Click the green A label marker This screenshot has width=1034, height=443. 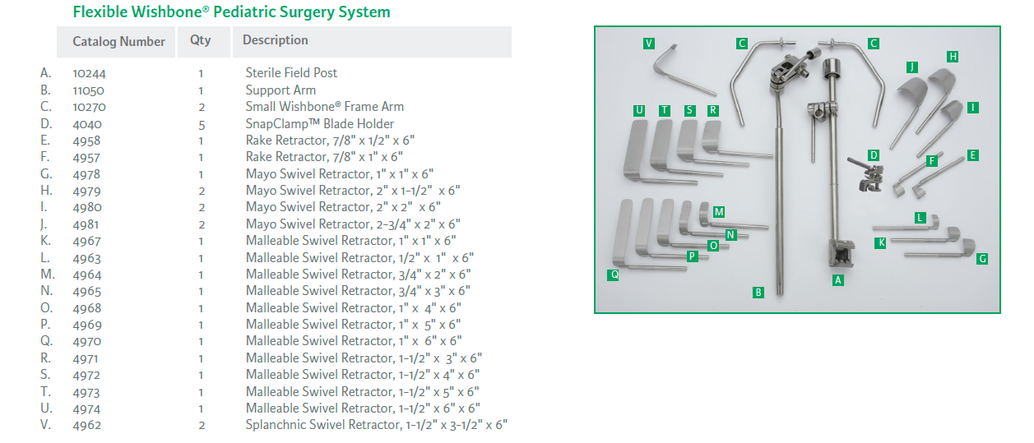(x=838, y=279)
